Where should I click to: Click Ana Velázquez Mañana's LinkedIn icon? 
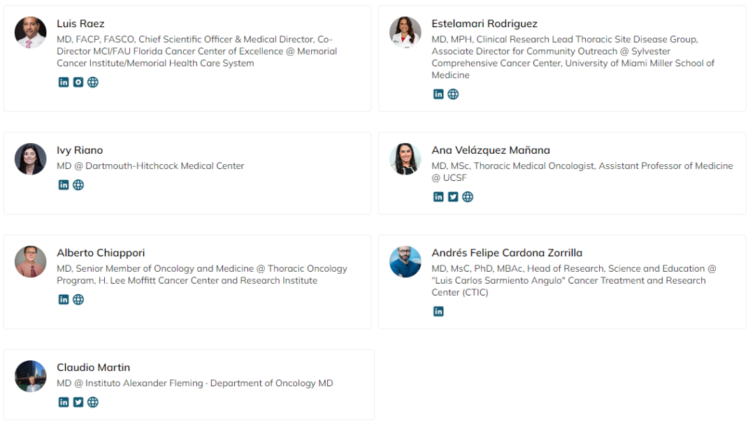tap(438, 197)
